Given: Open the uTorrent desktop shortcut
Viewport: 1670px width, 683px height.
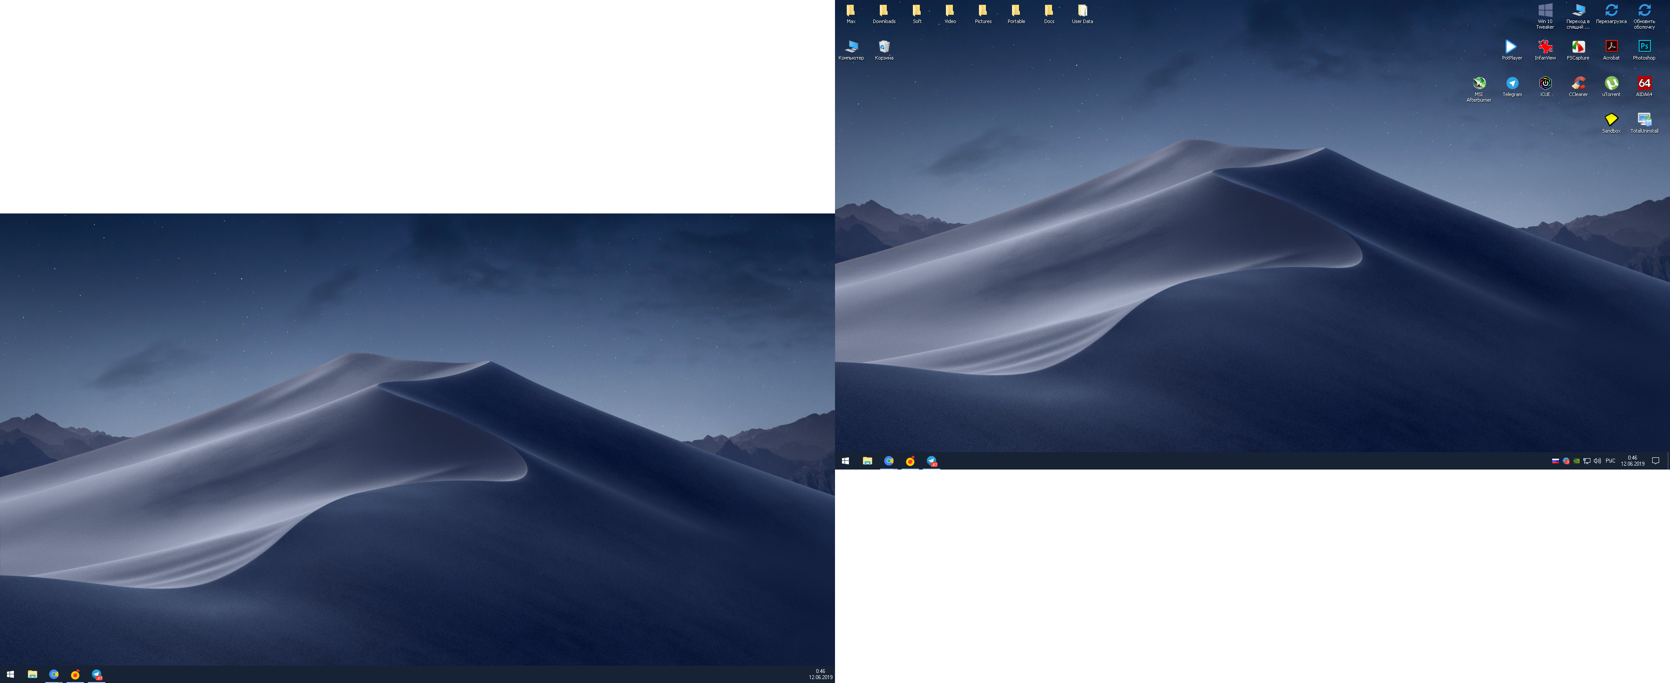Looking at the screenshot, I should tap(1611, 87).
